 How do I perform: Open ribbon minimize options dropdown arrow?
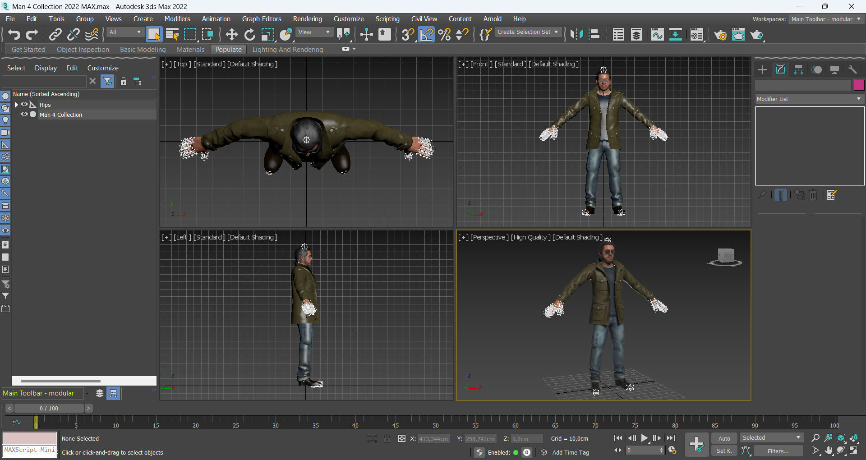(x=354, y=49)
